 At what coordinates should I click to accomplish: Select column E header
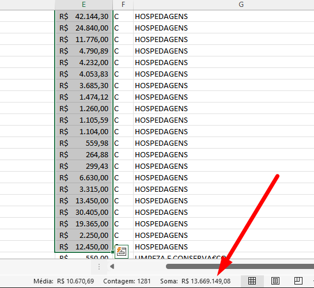click(x=84, y=5)
